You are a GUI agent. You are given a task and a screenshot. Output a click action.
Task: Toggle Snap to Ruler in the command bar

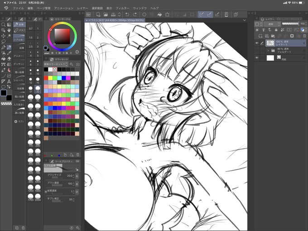[202, 14]
